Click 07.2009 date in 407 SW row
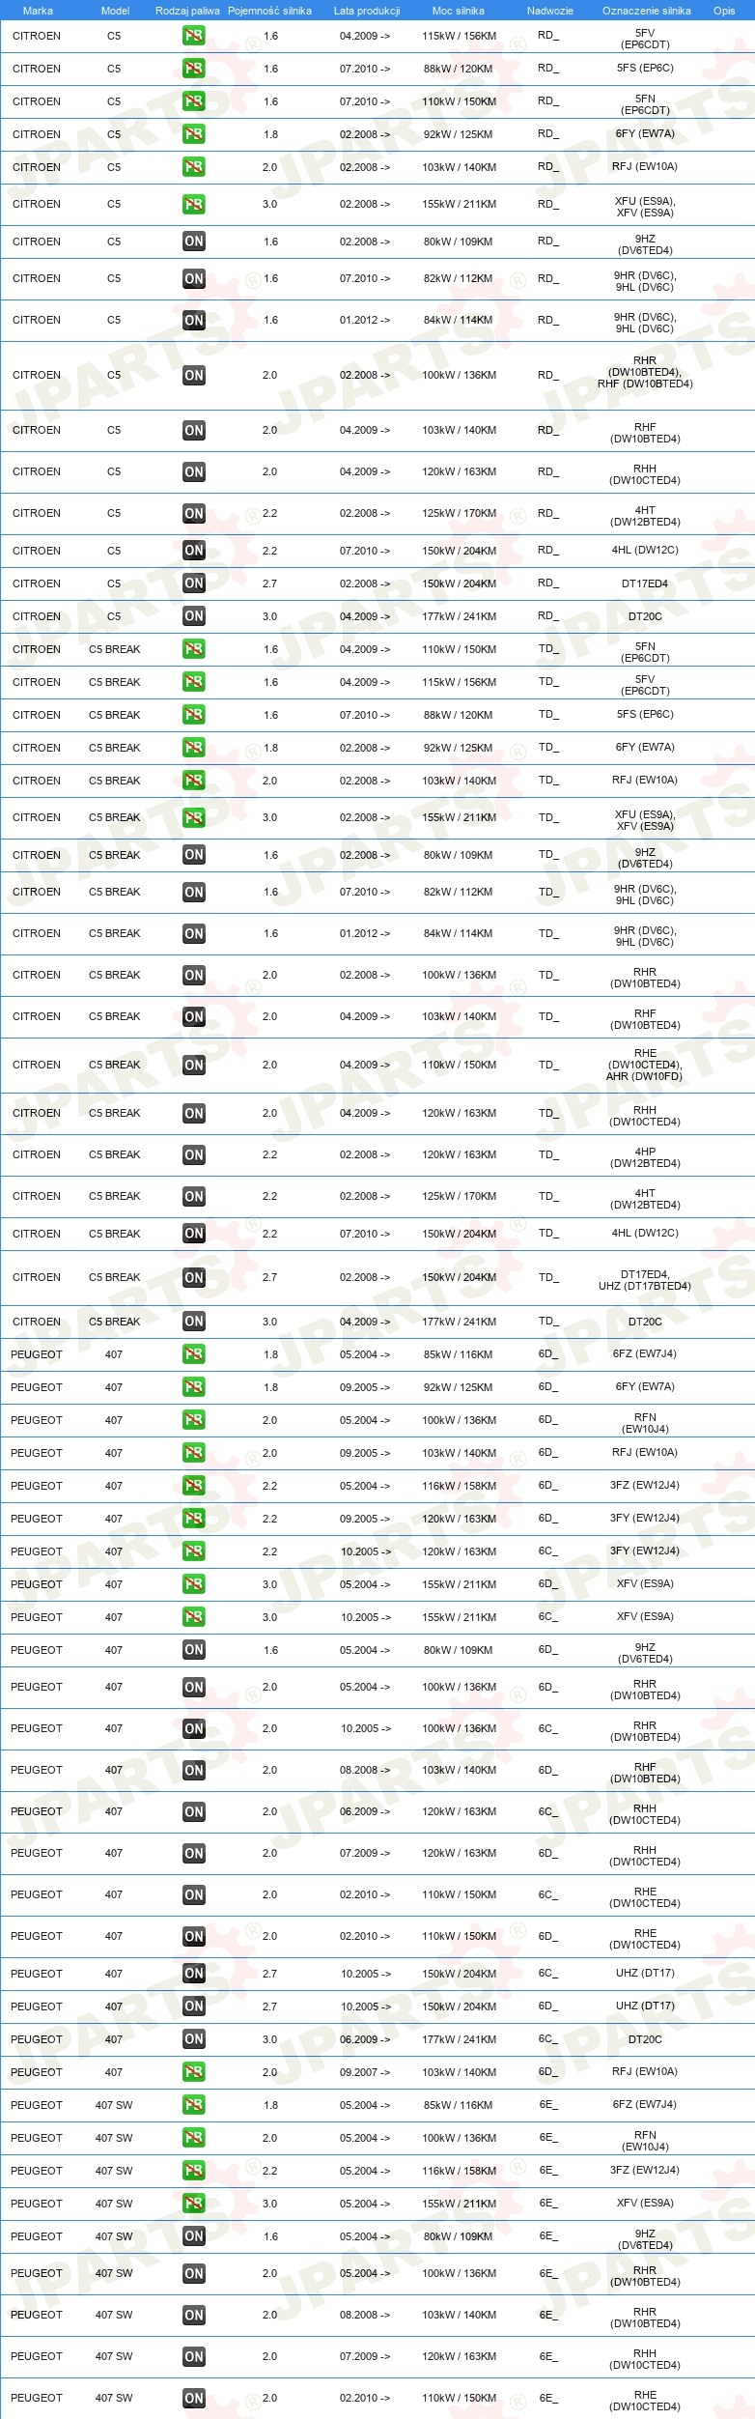 tap(365, 2357)
